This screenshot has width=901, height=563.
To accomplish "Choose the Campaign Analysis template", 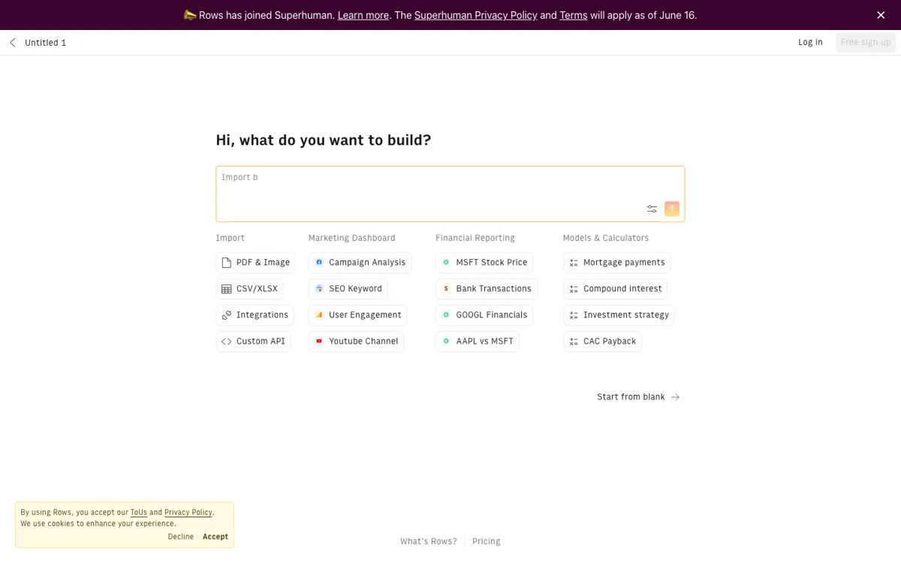I will (x=360, y=263).
